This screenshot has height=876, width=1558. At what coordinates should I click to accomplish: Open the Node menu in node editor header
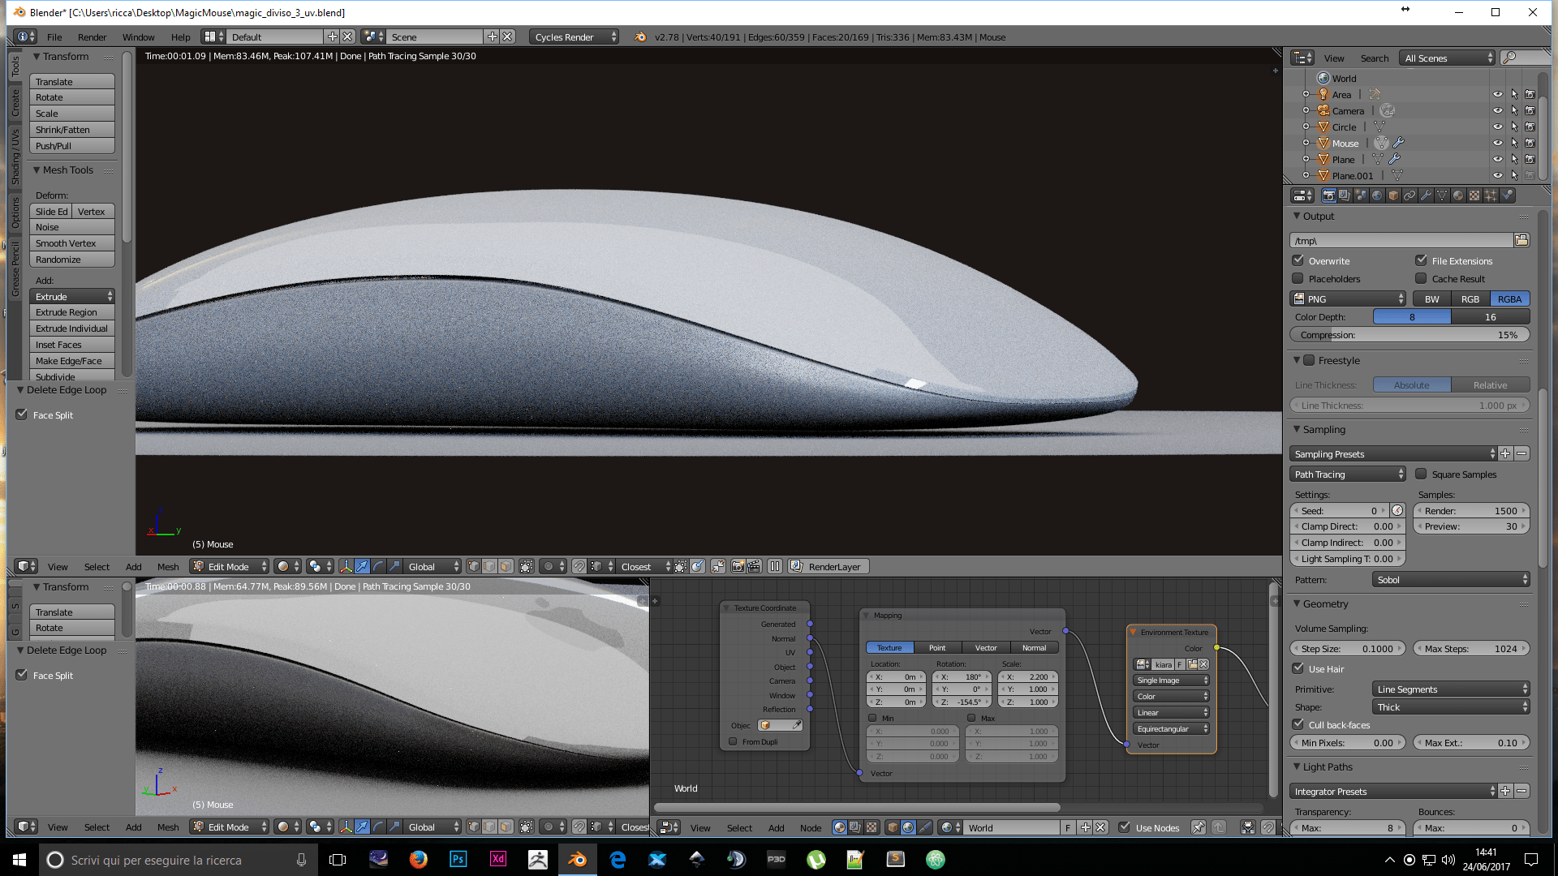coord(811,827)
